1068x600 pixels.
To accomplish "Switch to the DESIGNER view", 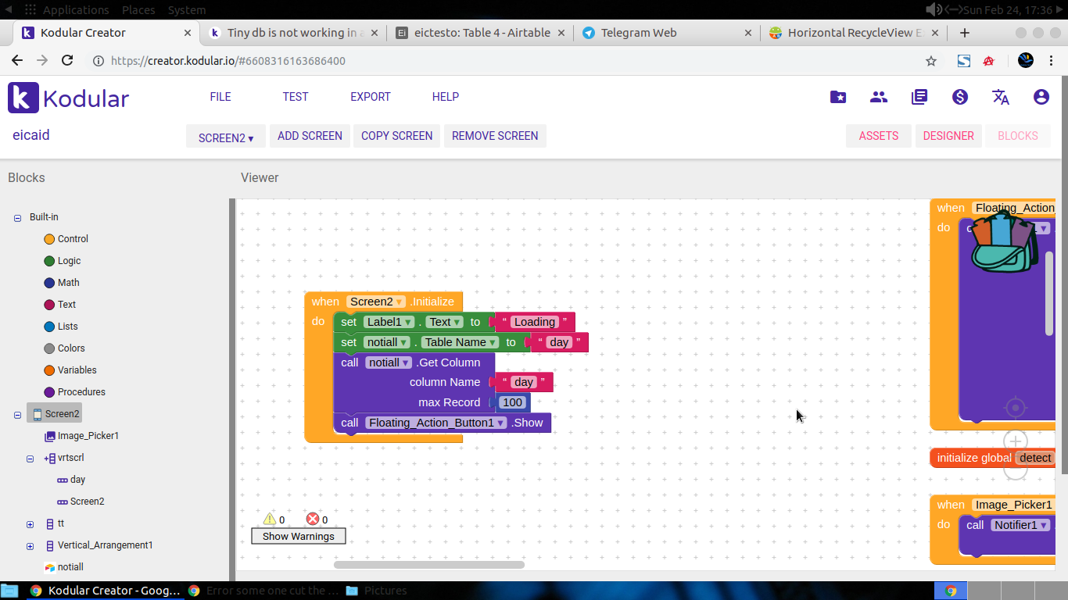I will coord(948,136).
